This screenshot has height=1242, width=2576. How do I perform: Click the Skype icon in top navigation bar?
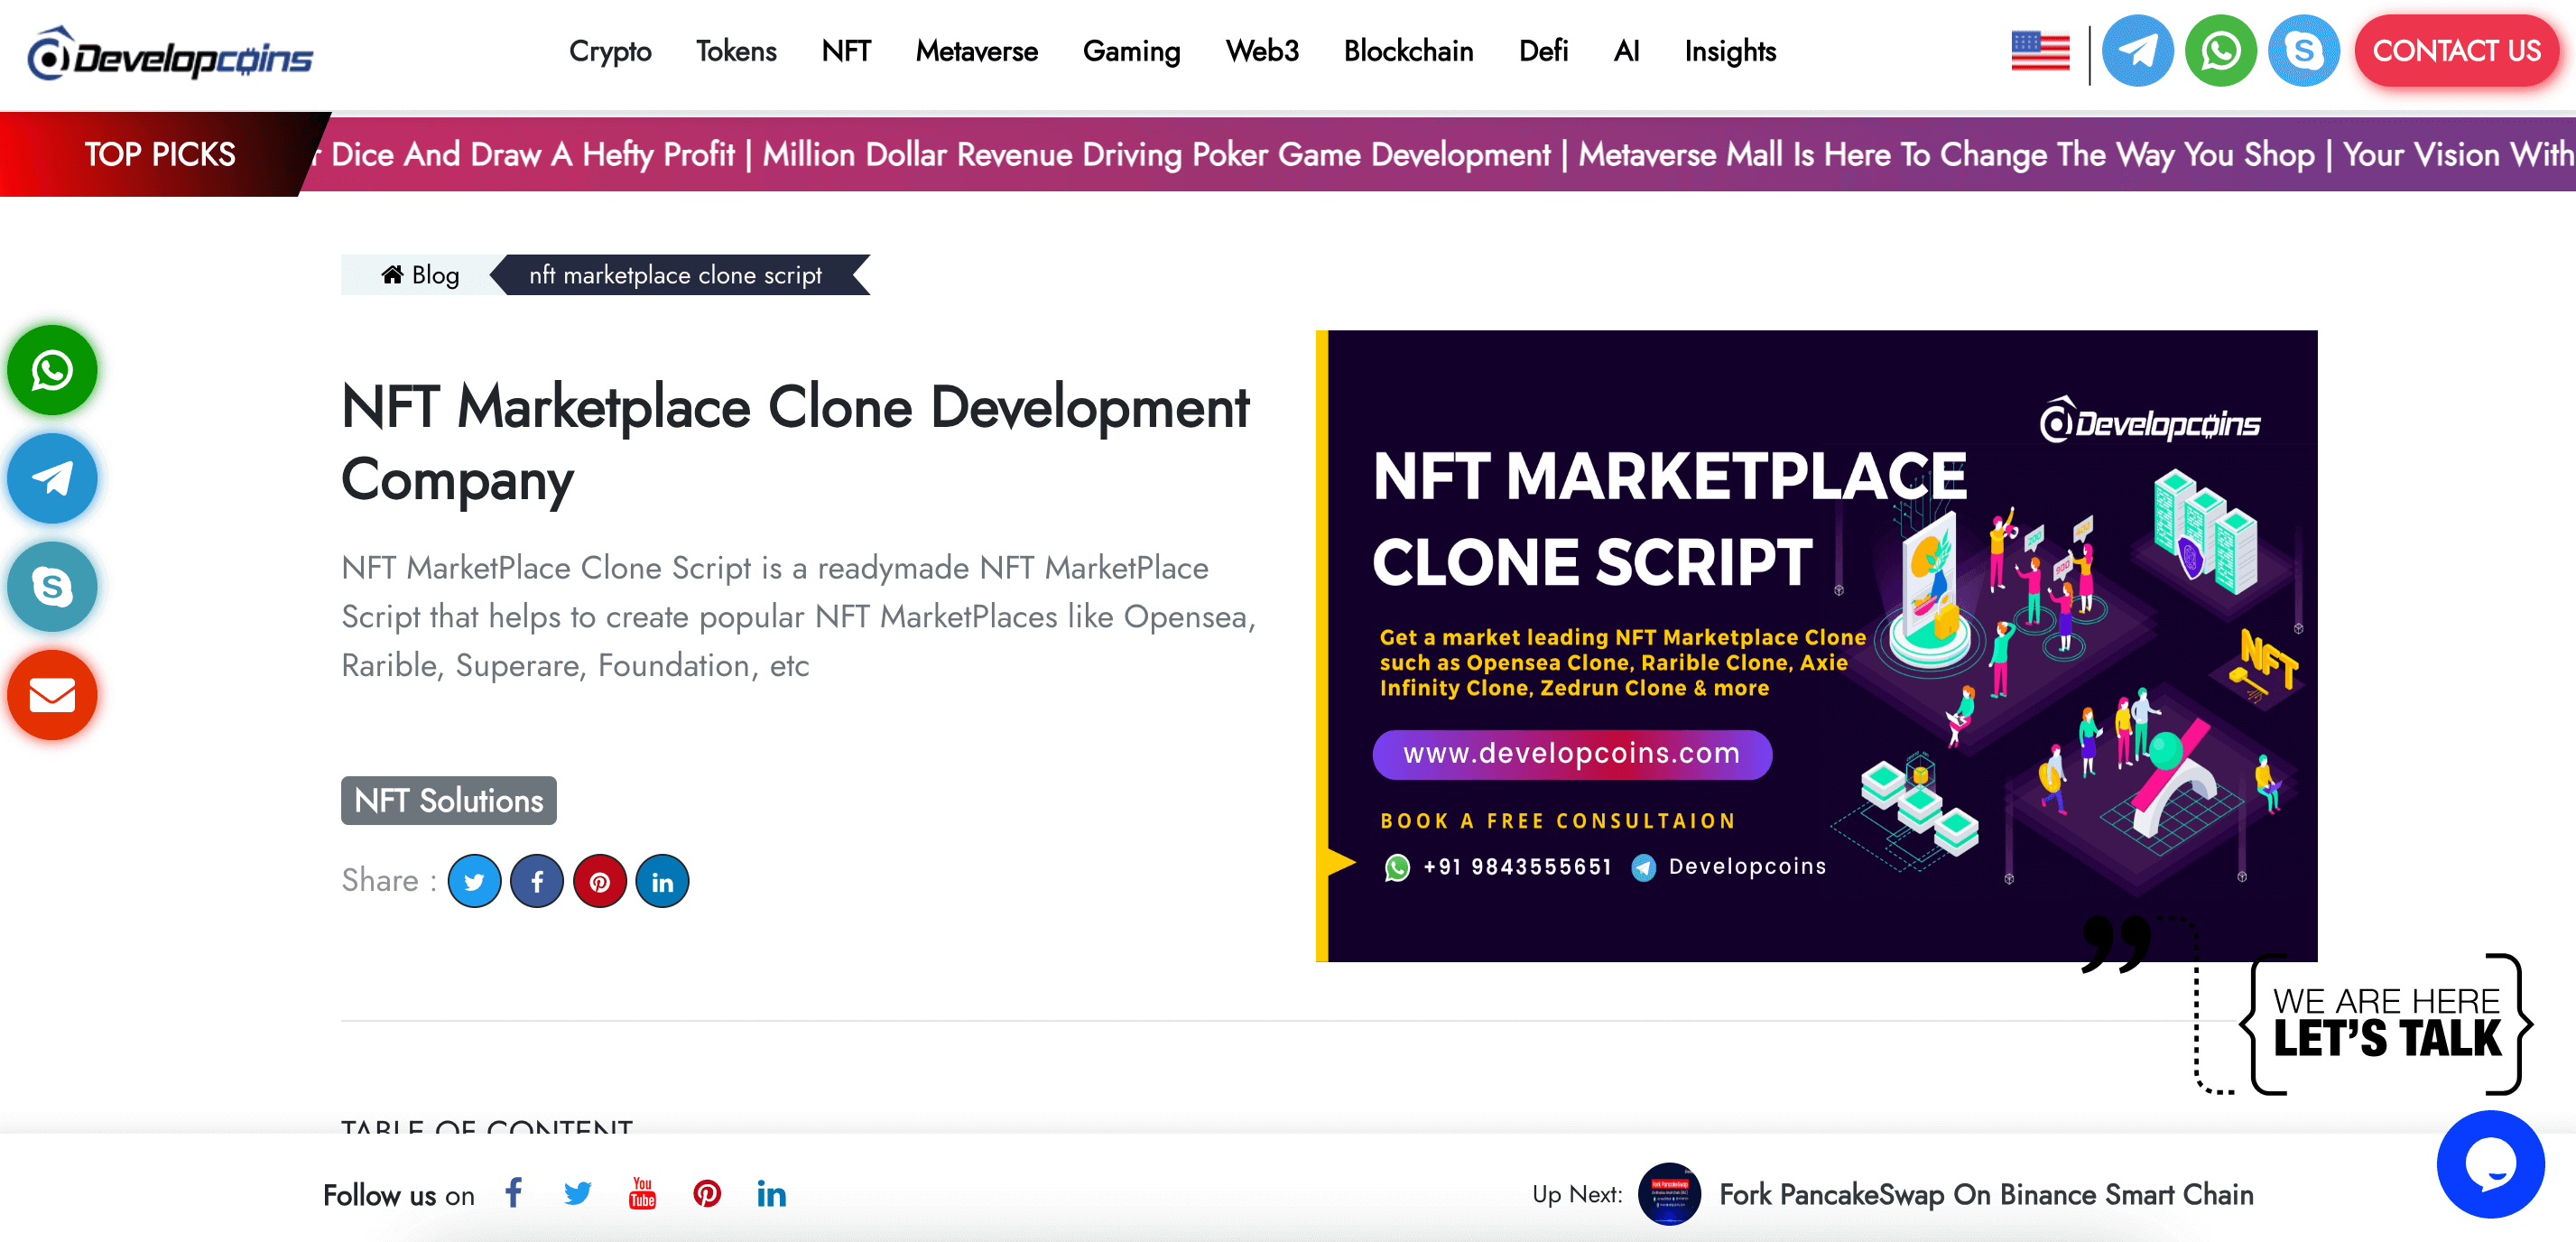(x=2297, y=52)
